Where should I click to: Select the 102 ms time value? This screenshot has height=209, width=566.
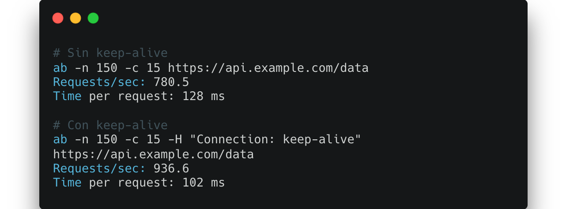click(x=204, y=183)
